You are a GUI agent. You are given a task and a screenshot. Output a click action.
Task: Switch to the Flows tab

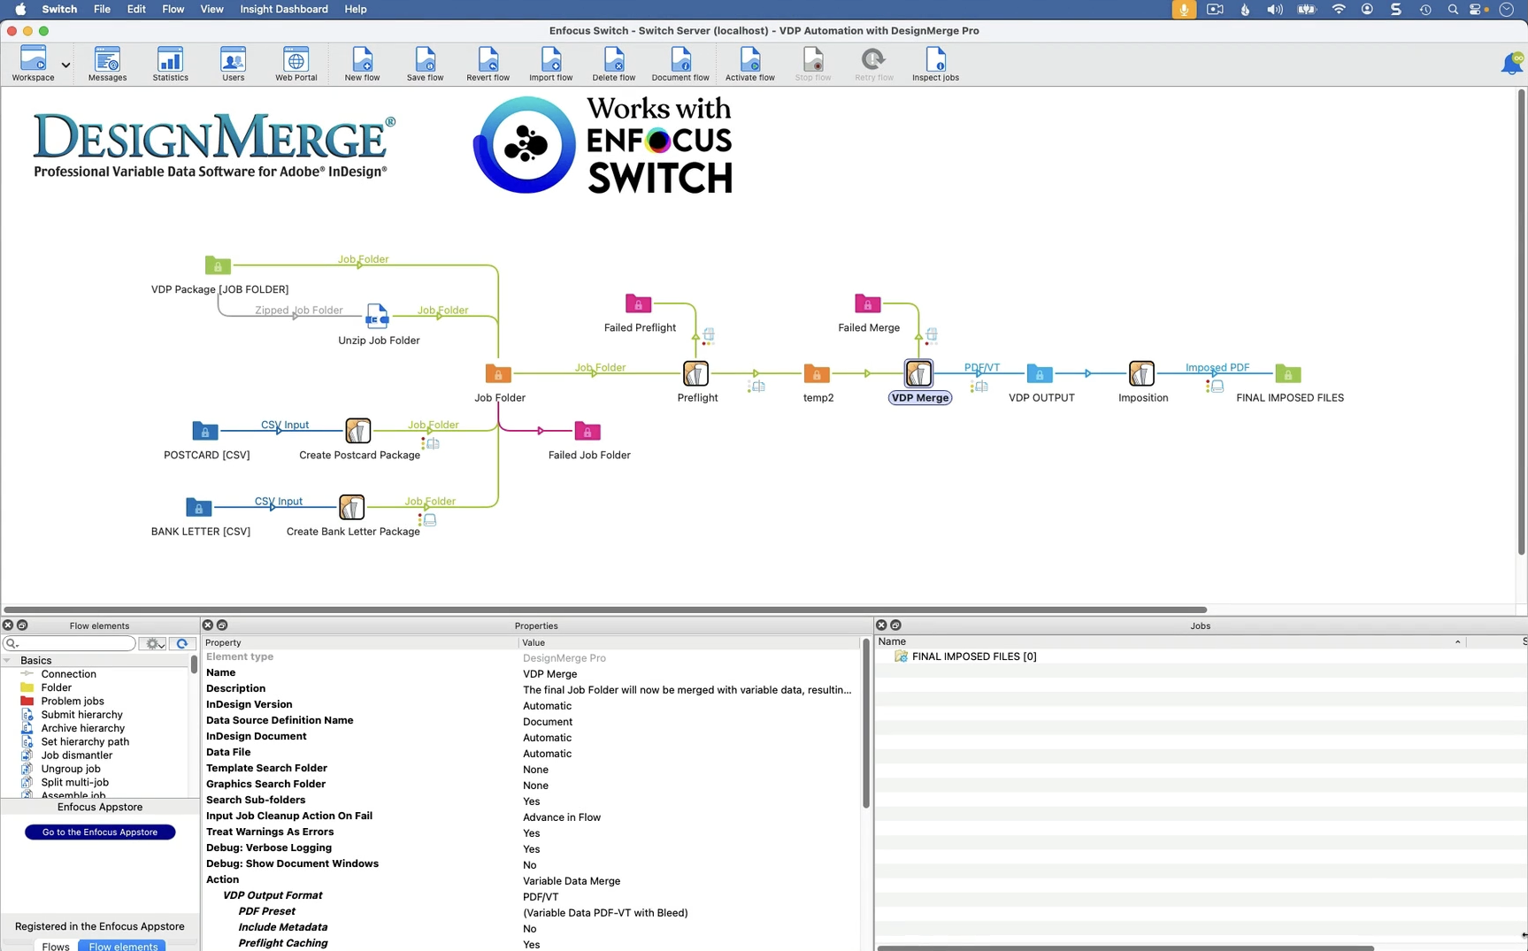[x=56, y=946]
